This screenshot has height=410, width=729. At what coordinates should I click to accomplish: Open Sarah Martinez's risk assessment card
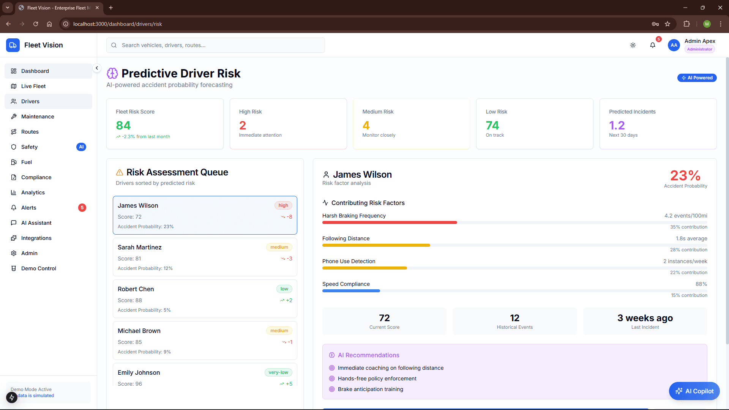coord(205,257)
